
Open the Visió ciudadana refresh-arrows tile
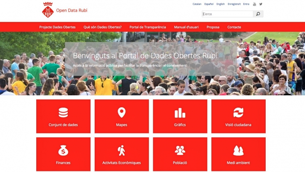(238, 116)
